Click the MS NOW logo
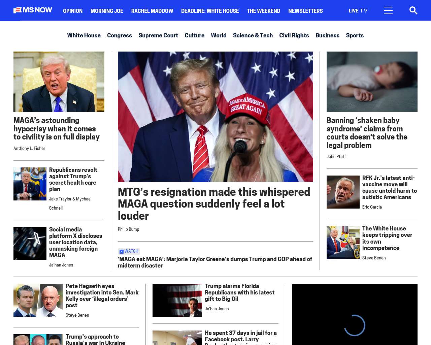 click(33, 10)
